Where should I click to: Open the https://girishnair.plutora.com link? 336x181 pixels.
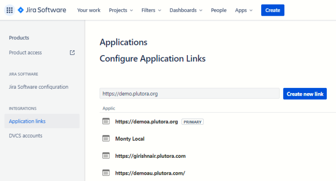pos(150,156)
